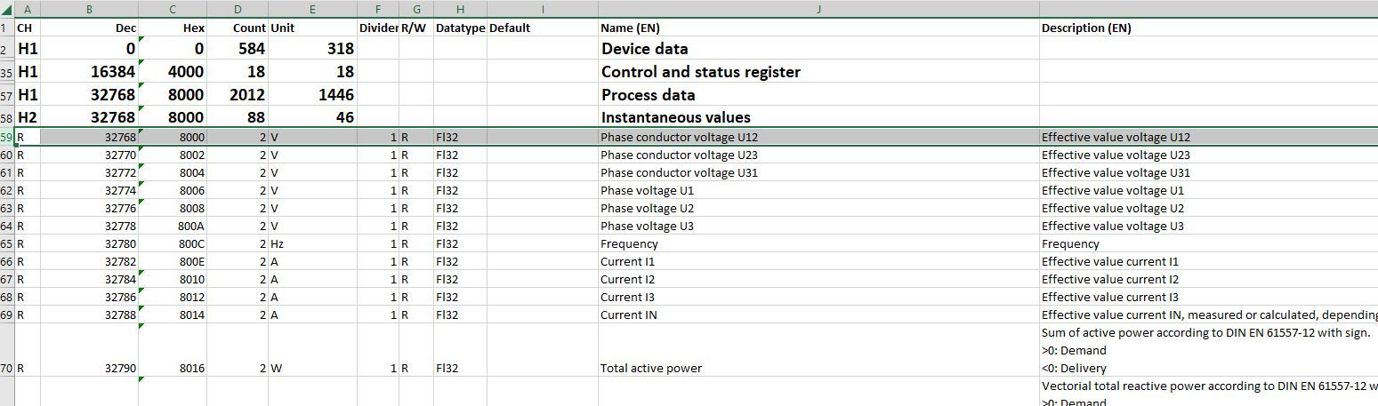
Task: Select row 2 header
Action: [7, 49]
